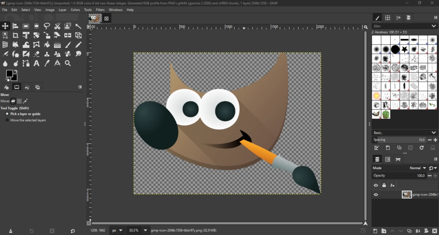Select the Paths tool in toolbox
This screenshot has width=439, height=235.
pos(26,63)
